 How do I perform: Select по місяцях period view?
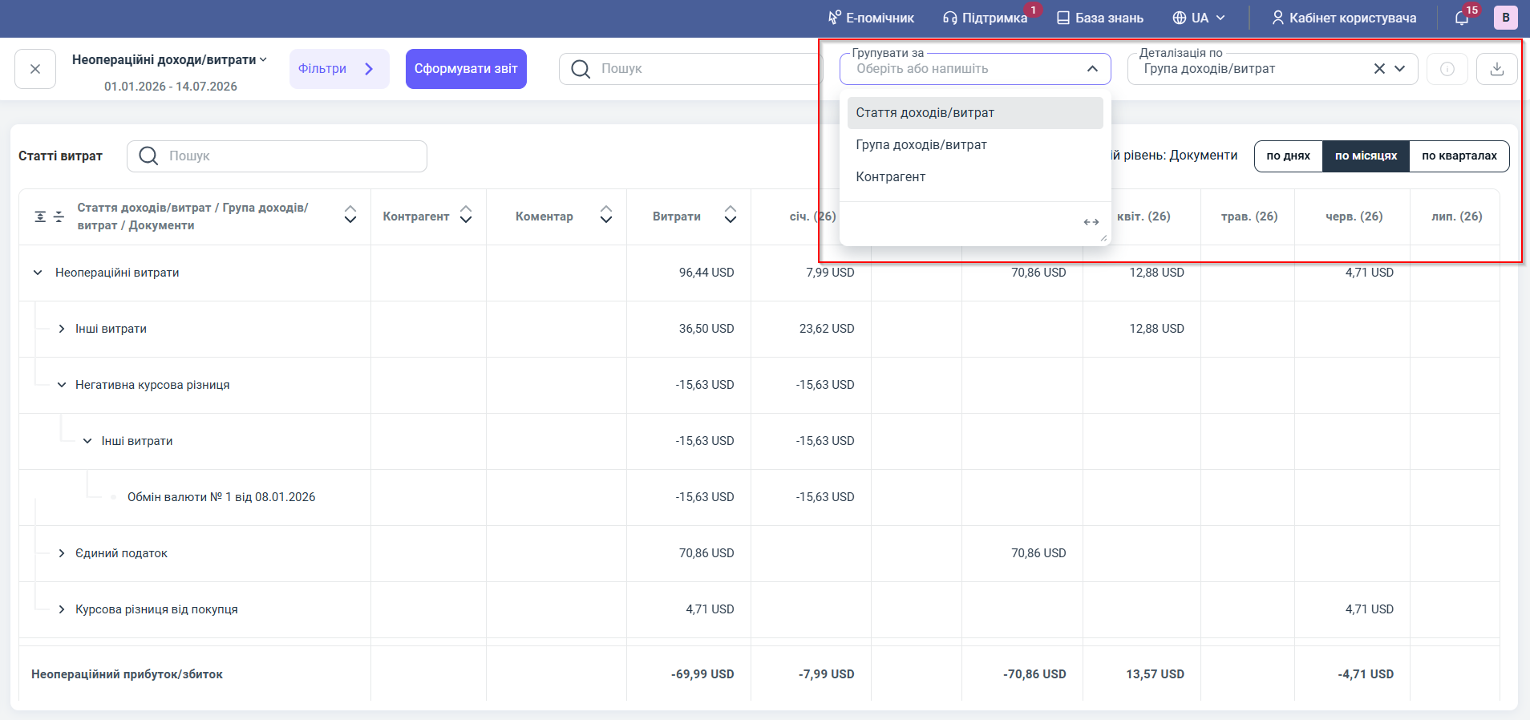[x=1366, y=156]
